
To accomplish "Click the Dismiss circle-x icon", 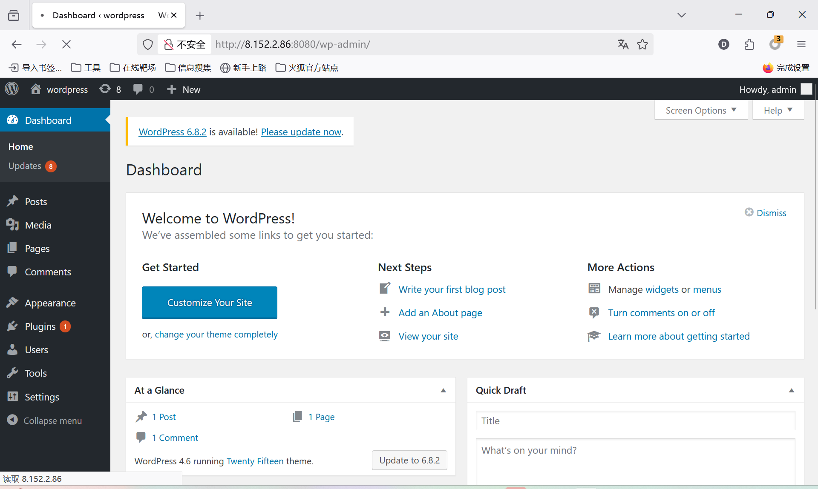I will click(749, 212).
